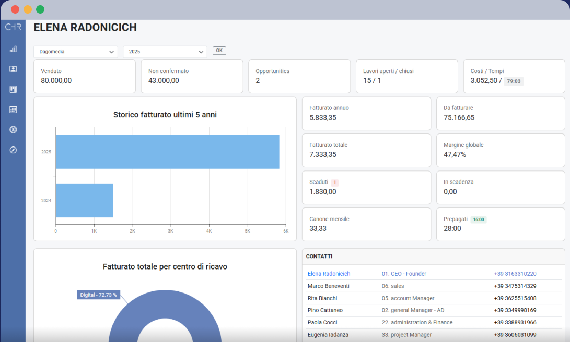
Task: Open the projects bookmark icon in the sidebar
Action: [13, 89]
